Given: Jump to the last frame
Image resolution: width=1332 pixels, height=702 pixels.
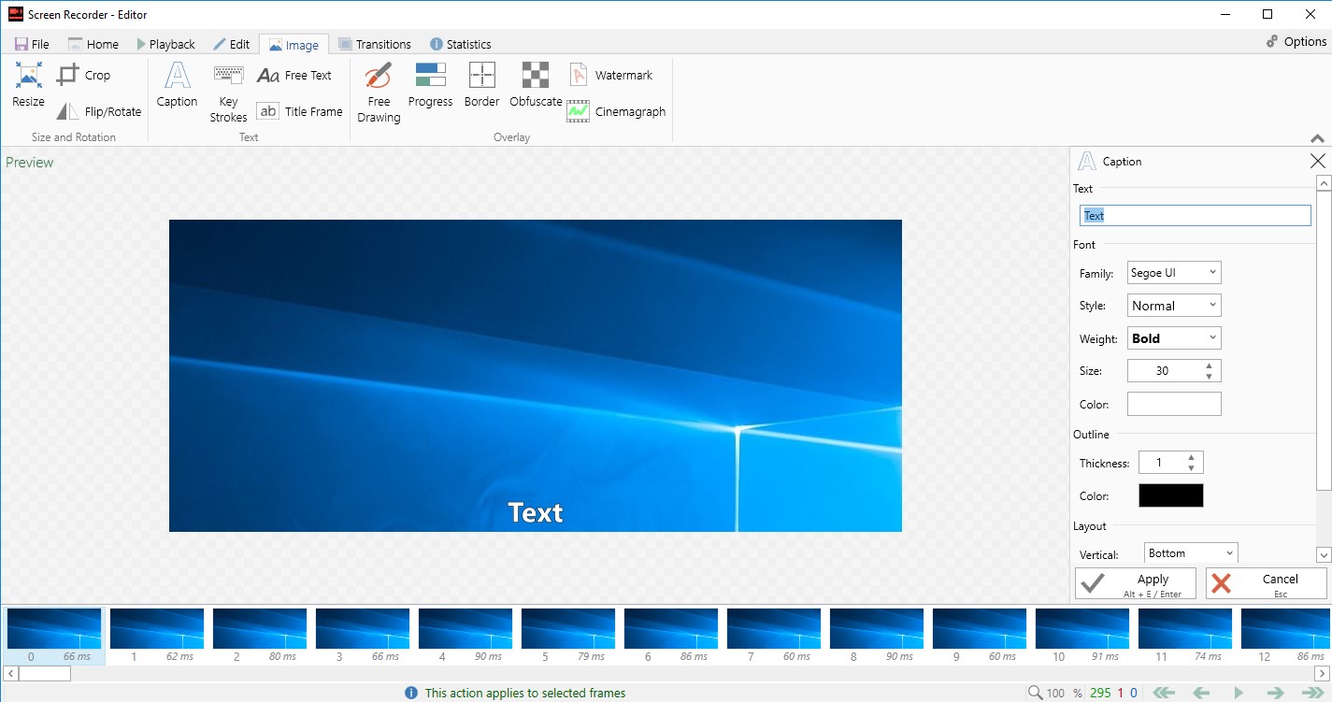Looking at the screenshot, I should pyautogui.click(x=1312, y=693).
